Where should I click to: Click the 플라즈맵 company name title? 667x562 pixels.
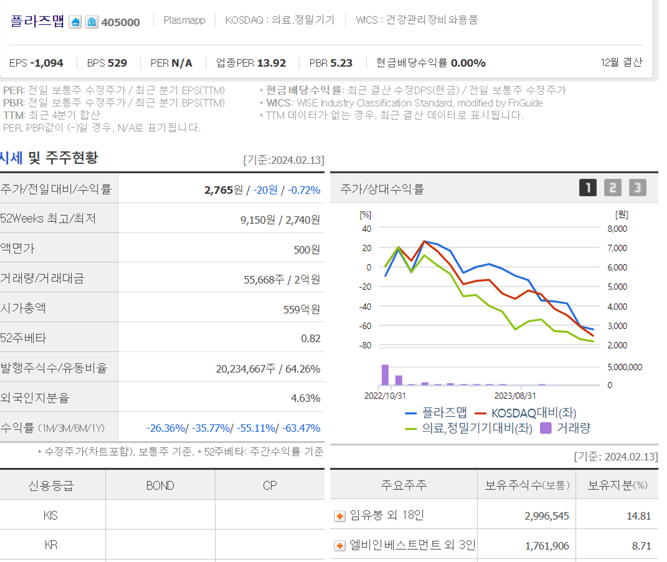[x=37, y=21]
